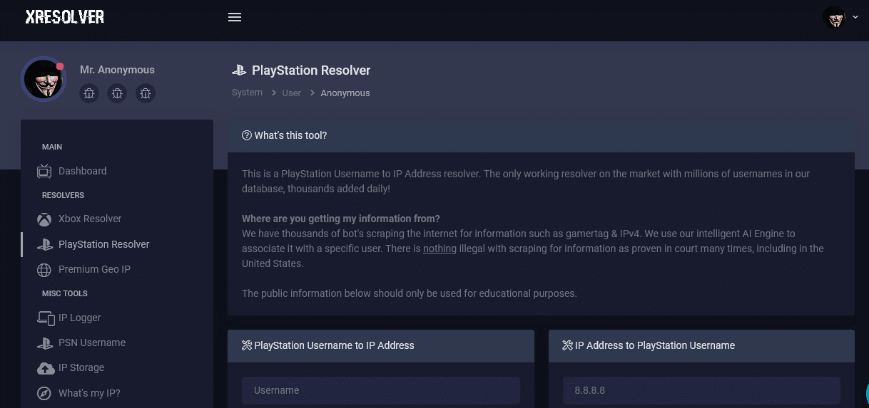Click the IP Logger devices icon
The width and height of the screenshot is (869, 408).
point(46,318)
